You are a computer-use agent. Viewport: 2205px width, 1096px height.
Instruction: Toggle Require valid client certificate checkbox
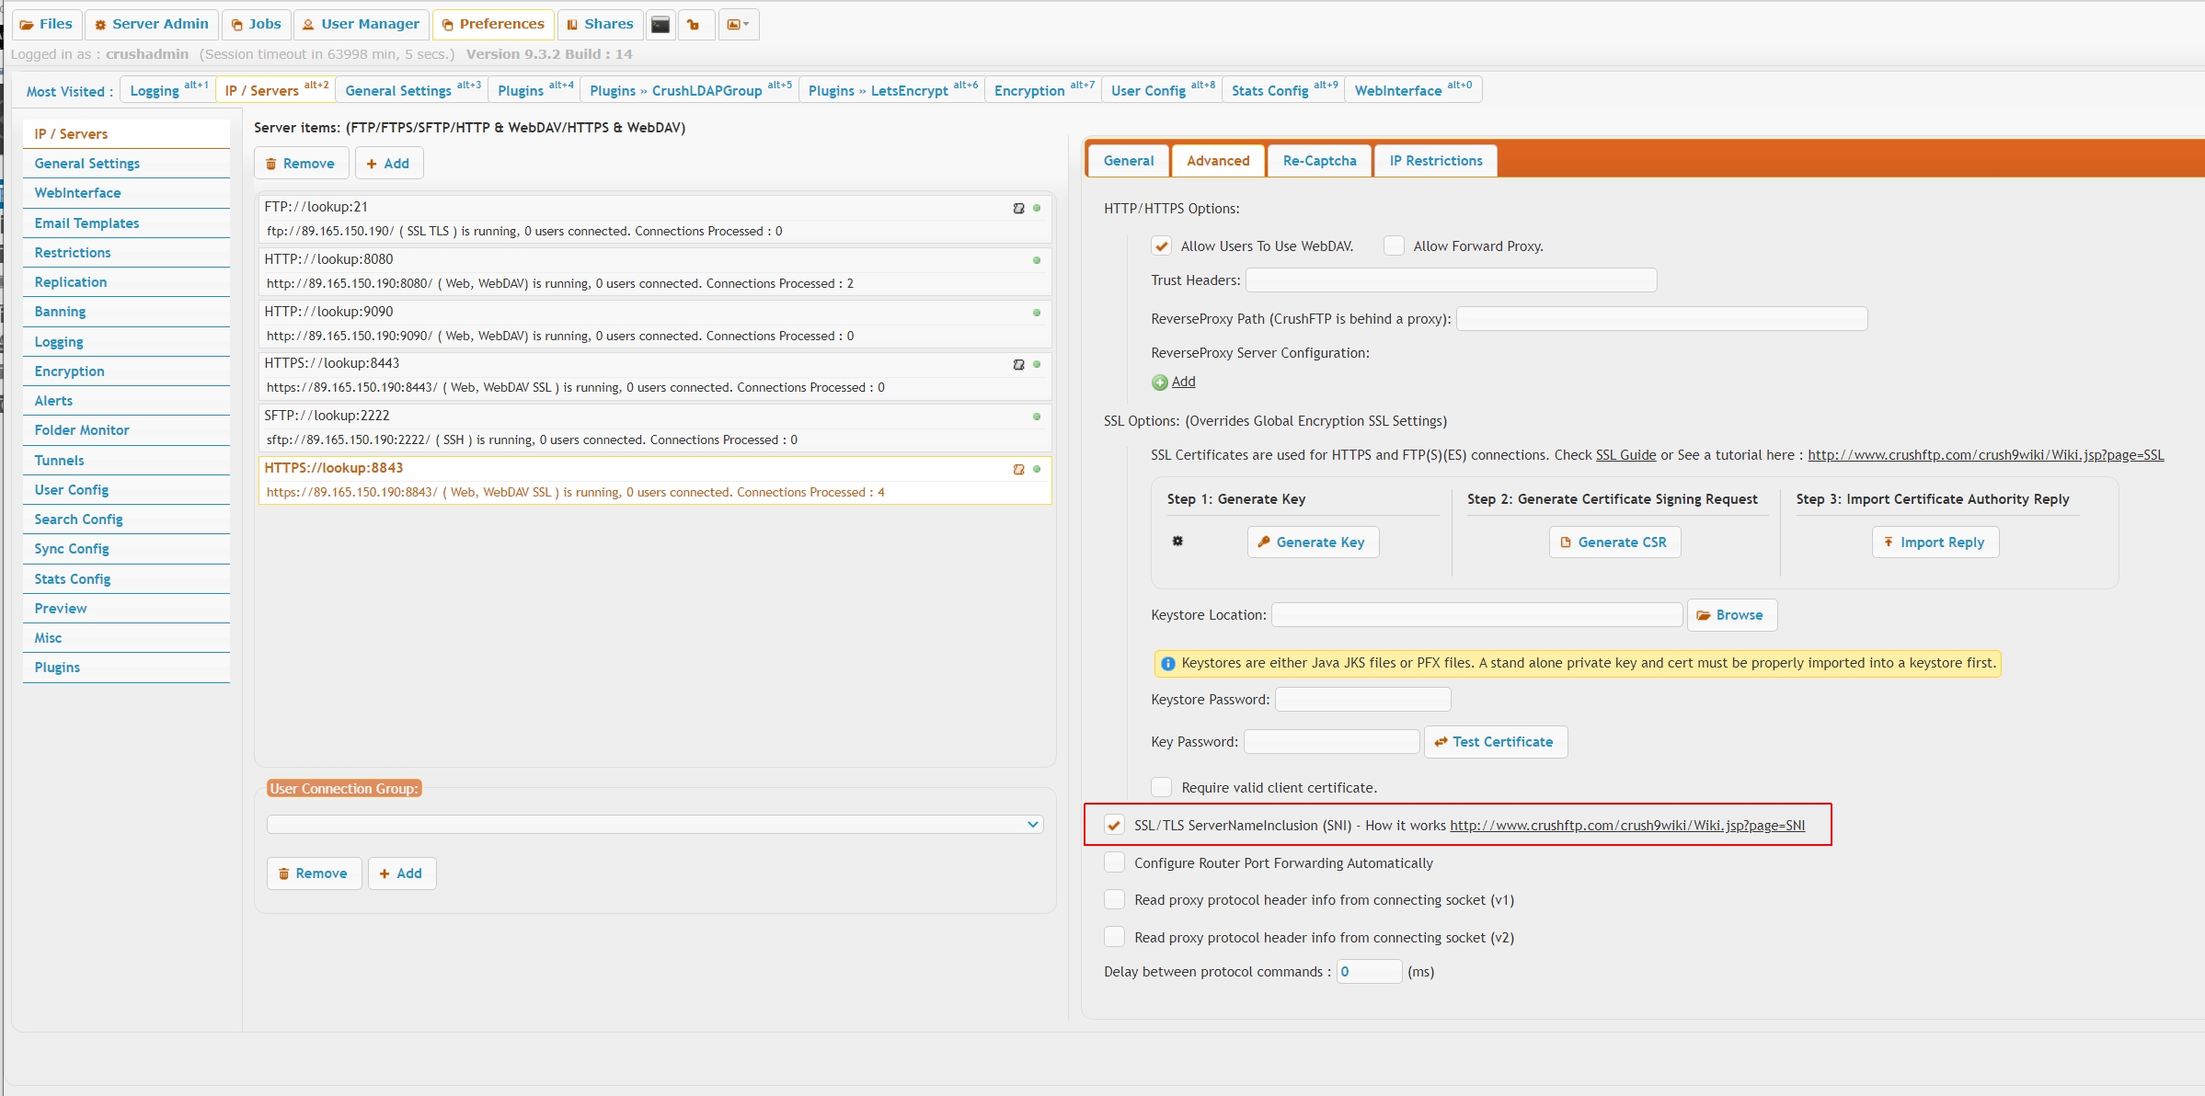[x=1161, y=788]
